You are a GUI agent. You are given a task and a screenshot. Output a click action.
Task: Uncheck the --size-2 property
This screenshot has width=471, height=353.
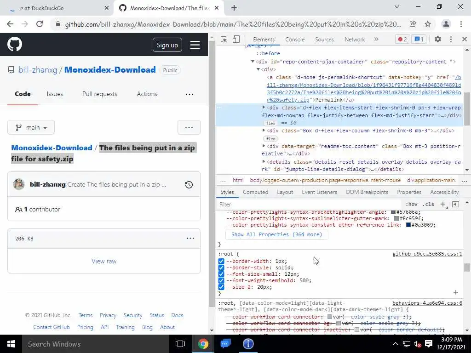tap(221, 287)
